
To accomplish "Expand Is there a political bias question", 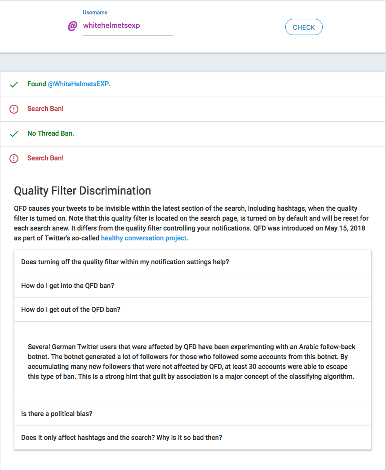I will pos(193,414).
